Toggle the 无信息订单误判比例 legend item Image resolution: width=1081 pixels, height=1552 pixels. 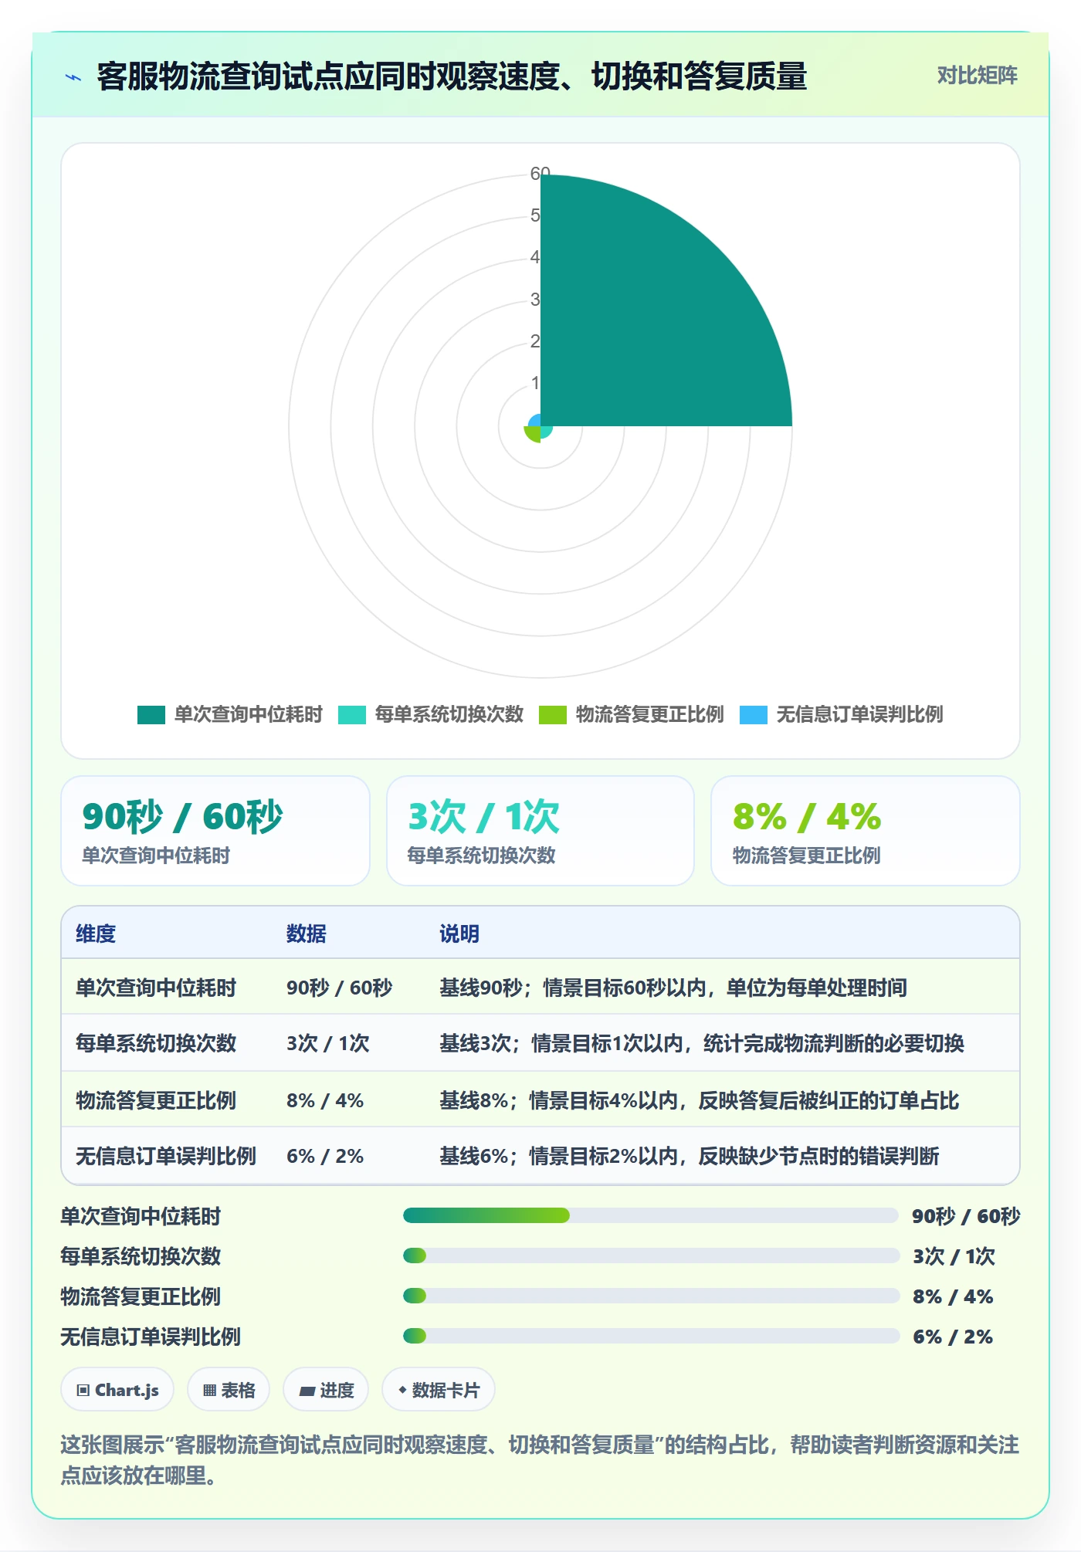click(842, 714)
